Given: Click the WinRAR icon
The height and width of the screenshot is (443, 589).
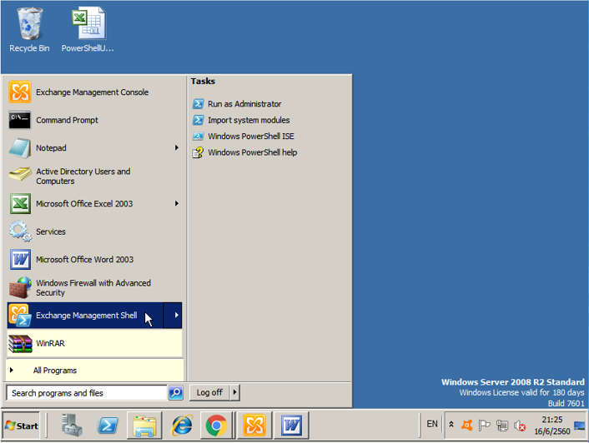Looking at the screenshot, I should pos(20,343).
